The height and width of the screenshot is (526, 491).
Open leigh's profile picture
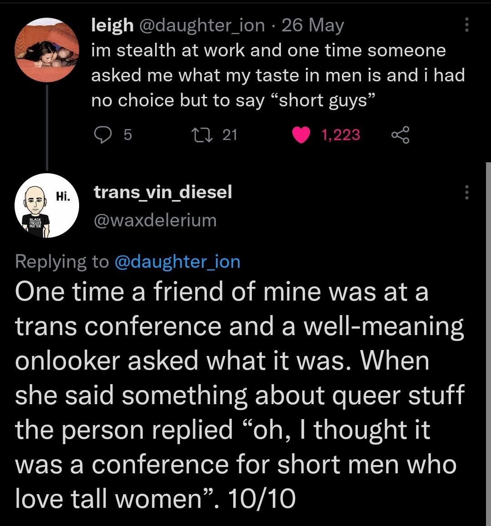(x=47, y=50)
